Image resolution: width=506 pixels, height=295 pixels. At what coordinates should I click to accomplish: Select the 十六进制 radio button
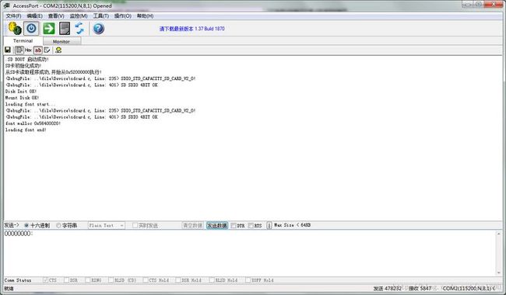click(x=26, y=225)
